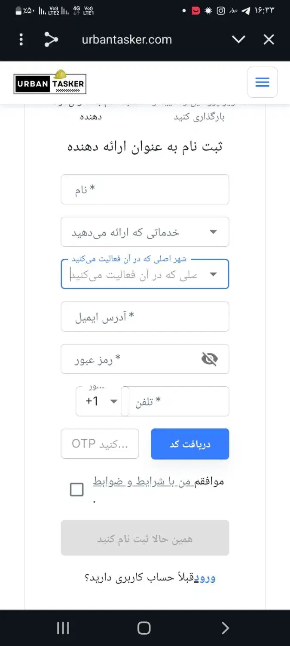Tap the Android home button
Viewport: 290px width, 646px height.
click(x=143, y=628)
